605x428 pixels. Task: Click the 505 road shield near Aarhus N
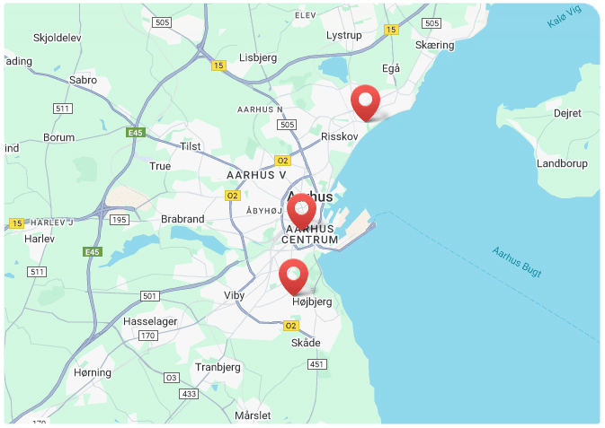[x=287, y=125]
